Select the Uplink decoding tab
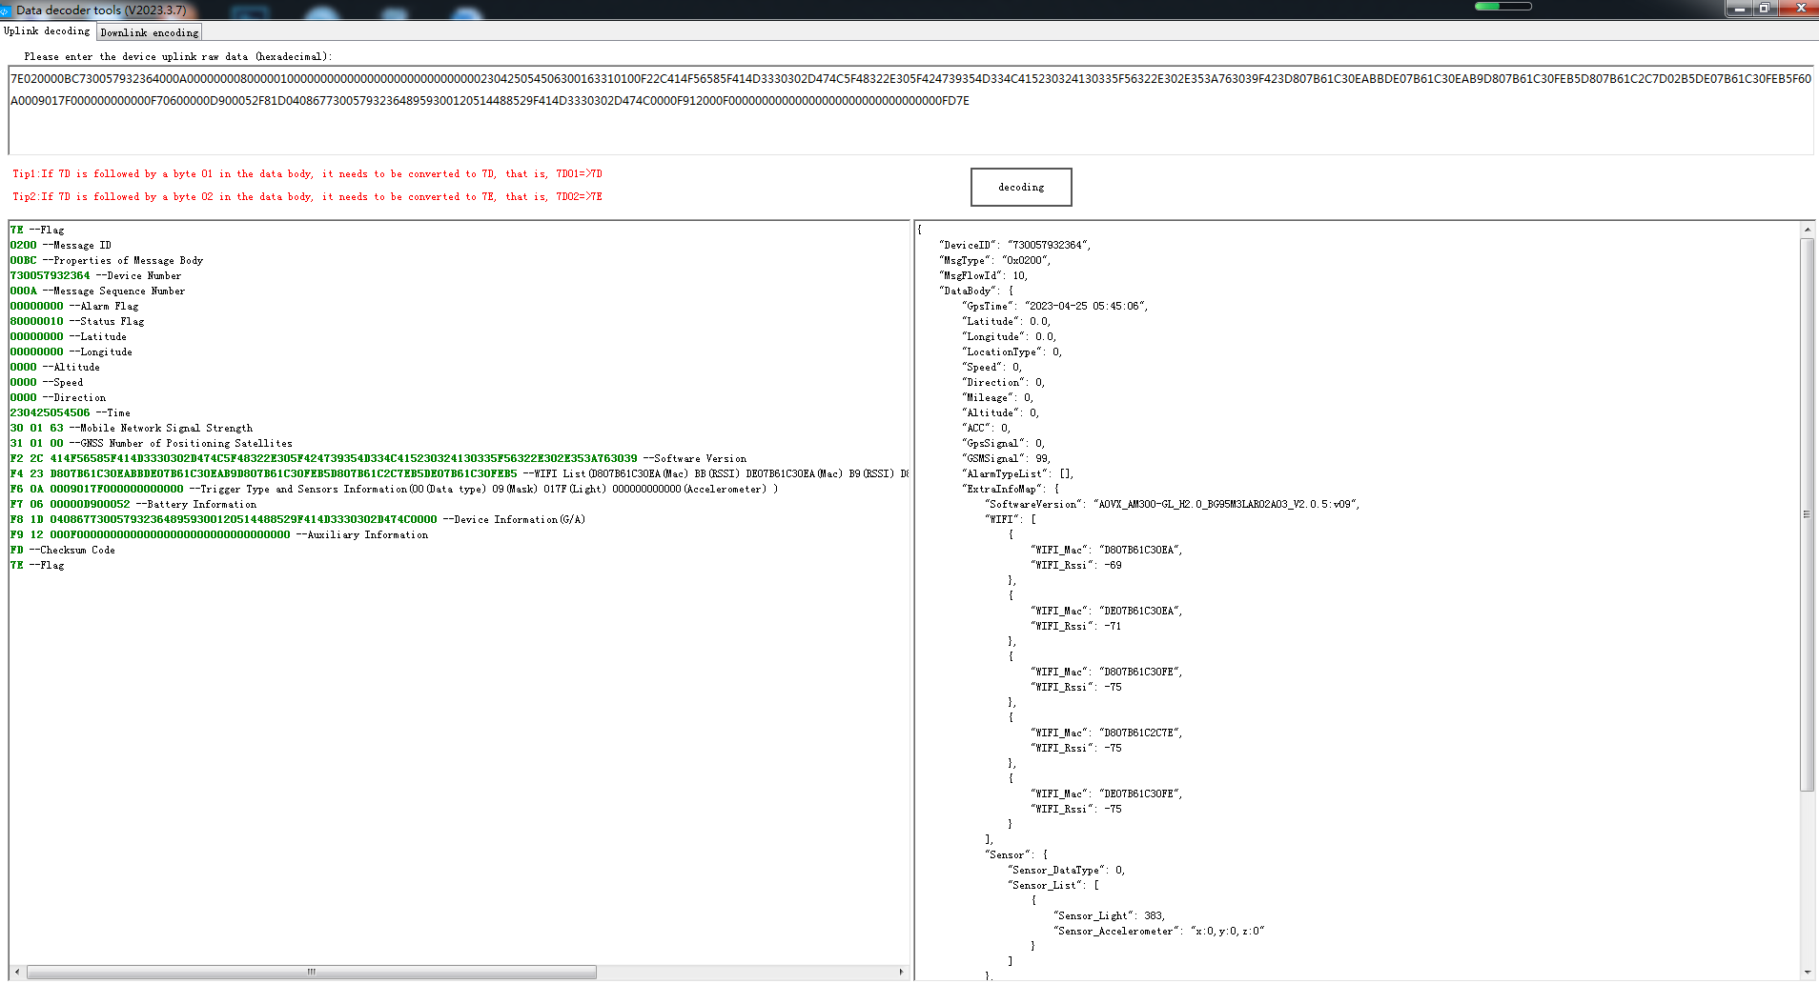 [47, 31]
